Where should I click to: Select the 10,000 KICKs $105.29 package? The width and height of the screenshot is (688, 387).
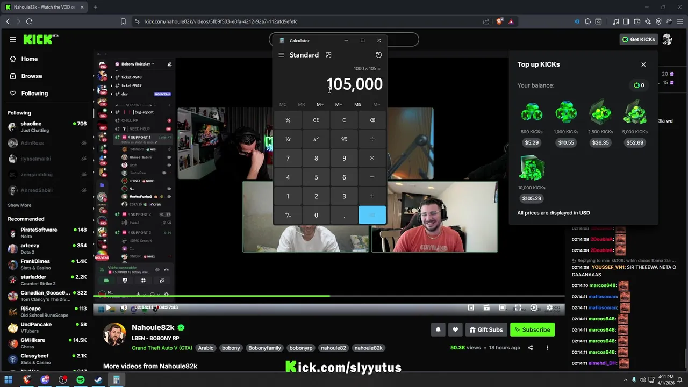click(532, 180)
